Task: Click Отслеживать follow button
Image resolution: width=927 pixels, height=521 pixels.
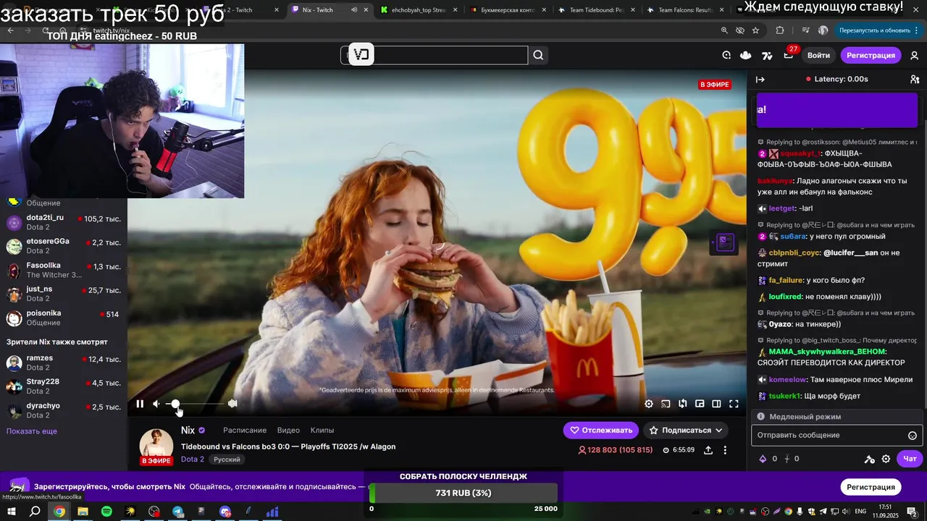Action: click(601, 430)
